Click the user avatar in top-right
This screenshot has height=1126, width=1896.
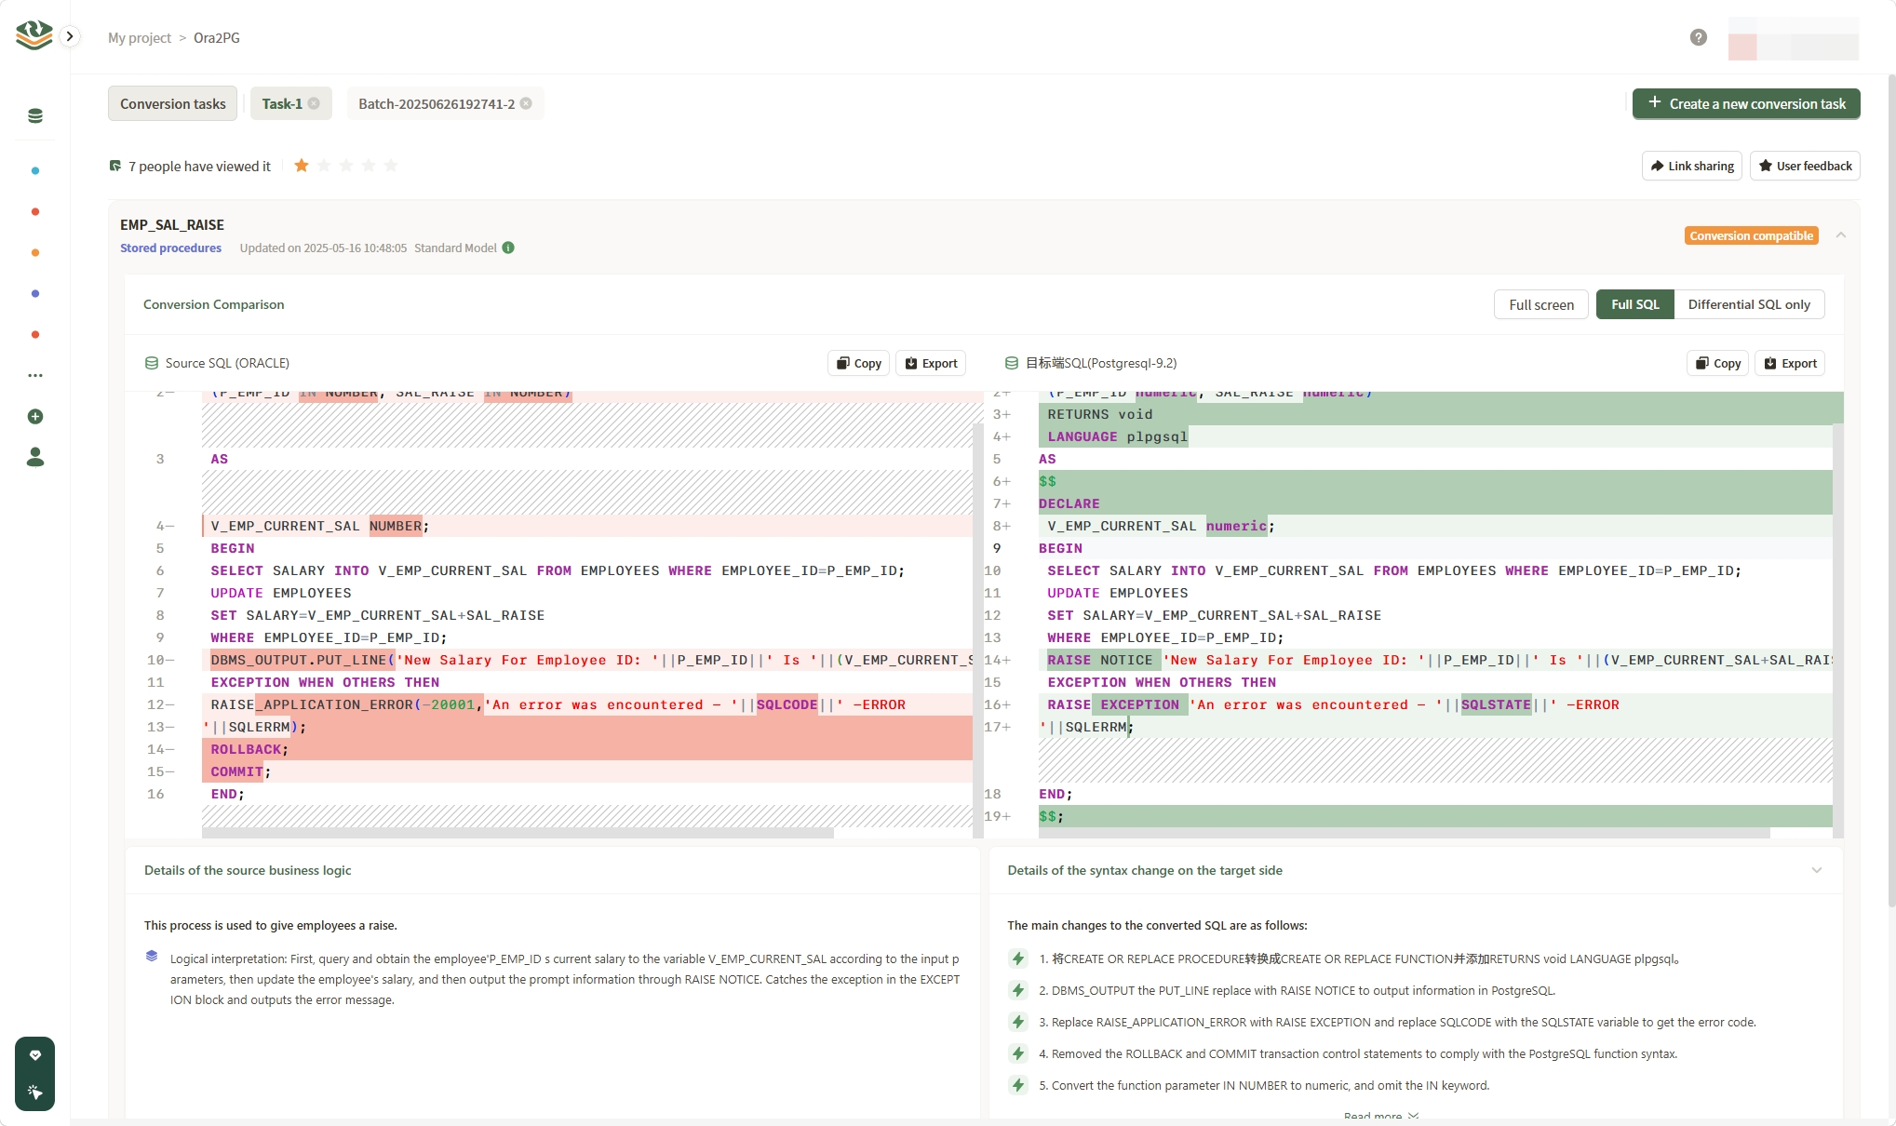tap(1793, 38)
